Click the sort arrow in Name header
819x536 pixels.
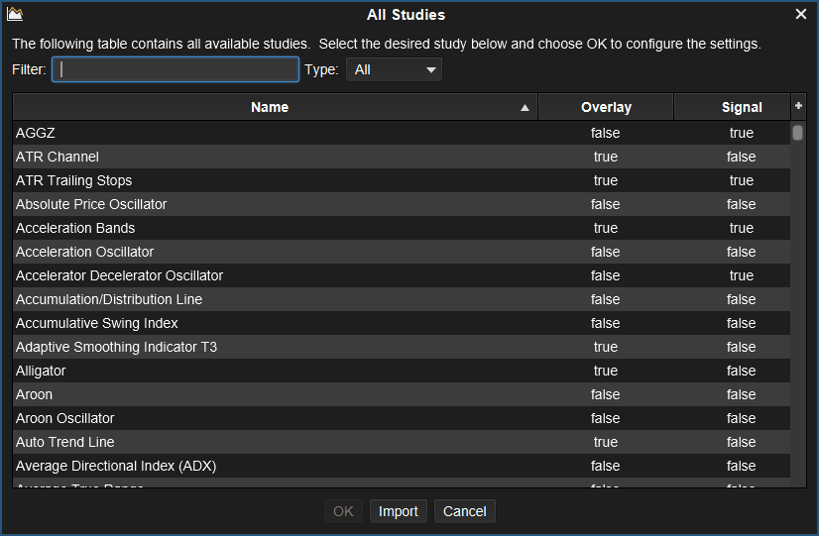point(525,108)
